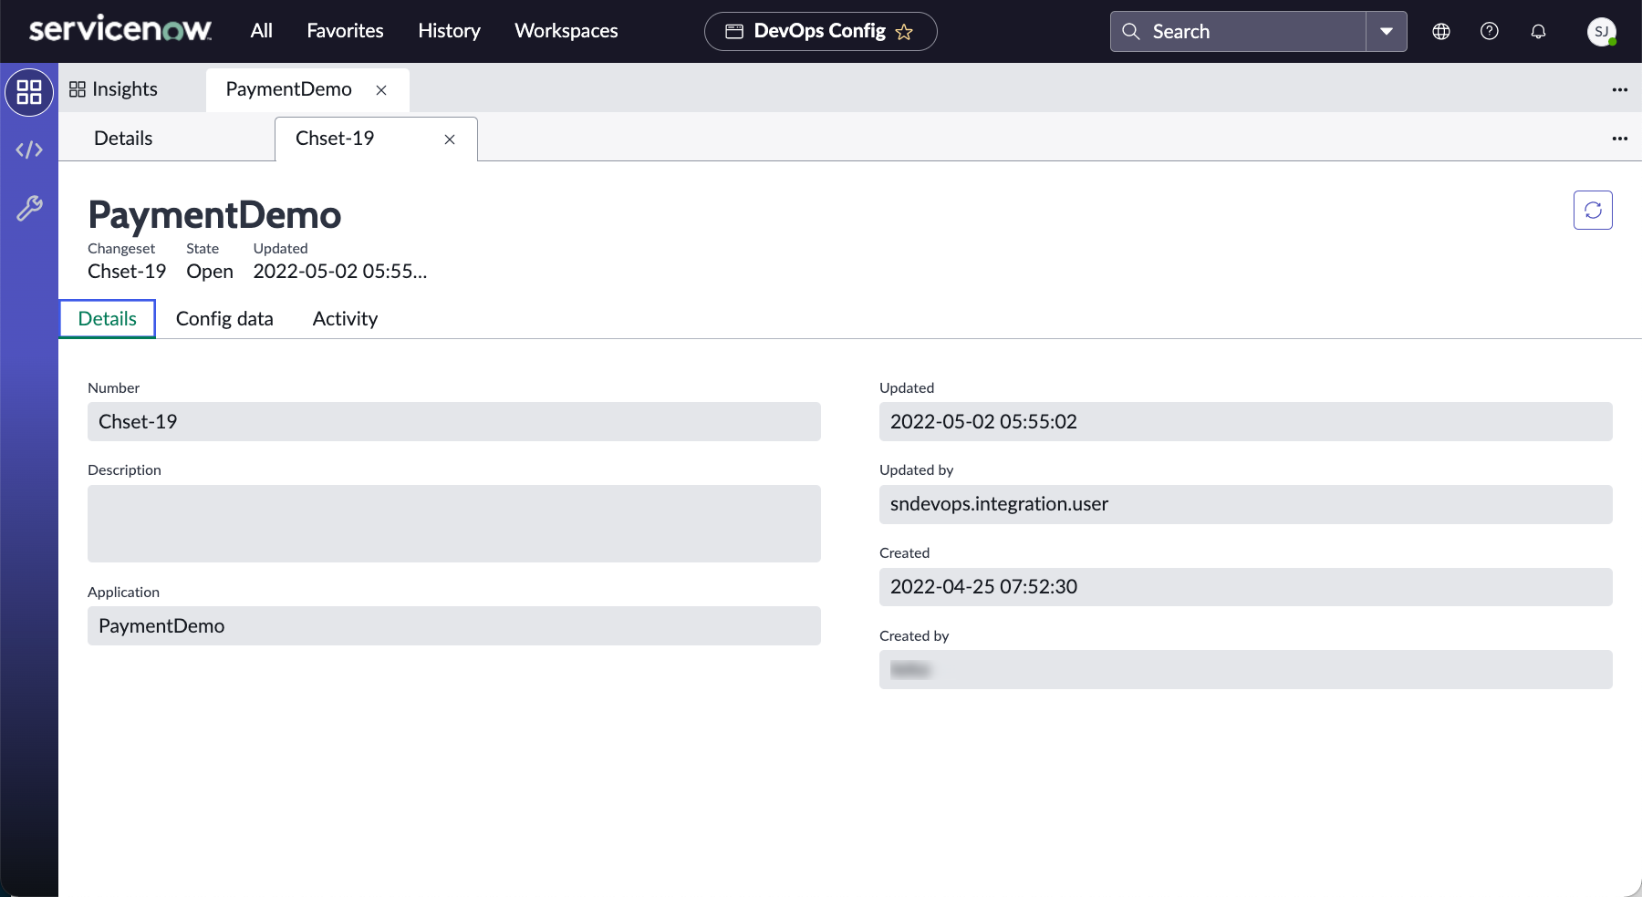This screenshot has width=1642, height=897.
Task: Click the DevOps Config application pill
Action: pyautogui.click(x=820, y=31)
